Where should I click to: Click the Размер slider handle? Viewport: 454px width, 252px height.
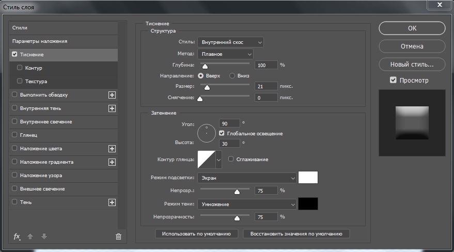click(207, 87)
